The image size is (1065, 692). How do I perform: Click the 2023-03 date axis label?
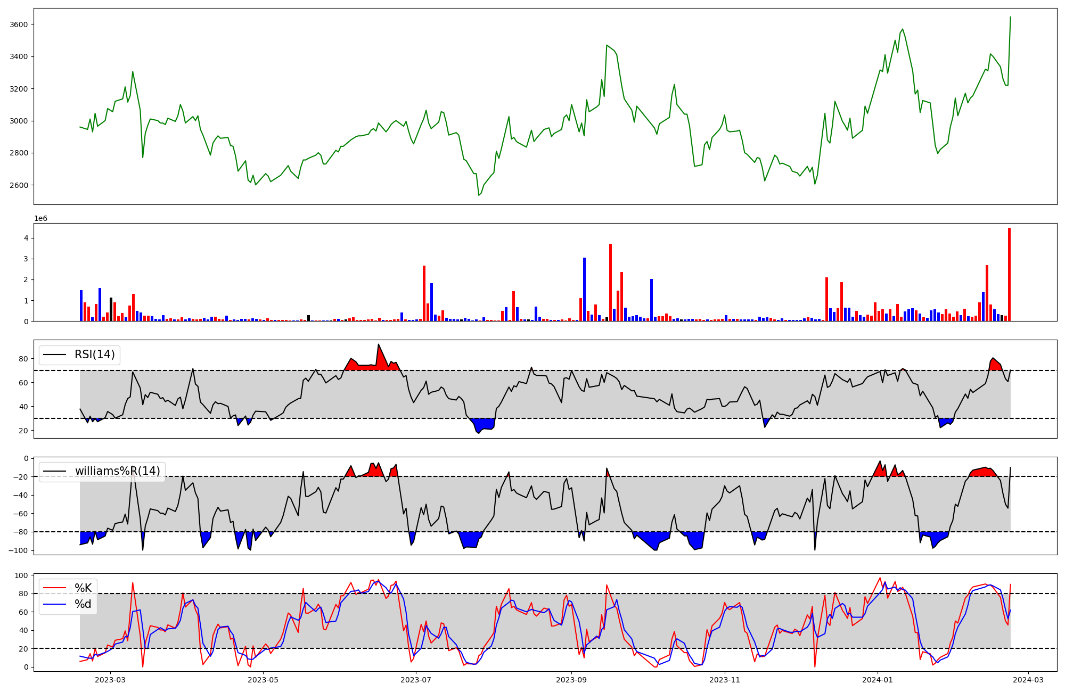[x=110, y=680]
